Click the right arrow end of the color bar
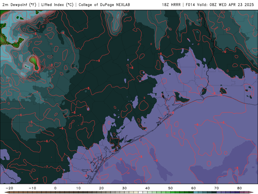The image size is (258, 194). coord(251,192)
